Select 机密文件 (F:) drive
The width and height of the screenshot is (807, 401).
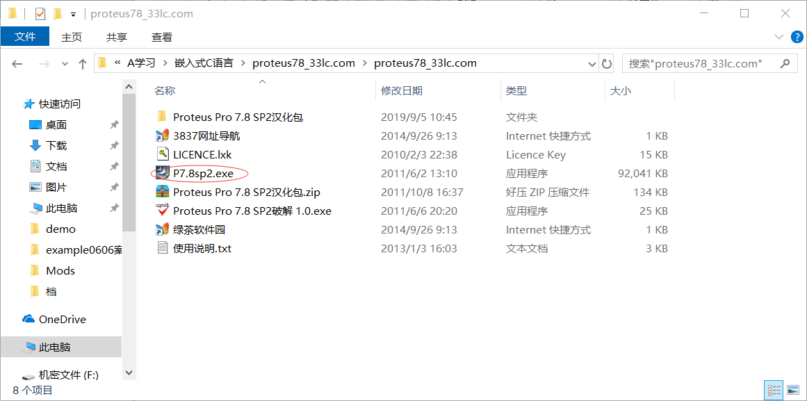[x=68, y=375]
